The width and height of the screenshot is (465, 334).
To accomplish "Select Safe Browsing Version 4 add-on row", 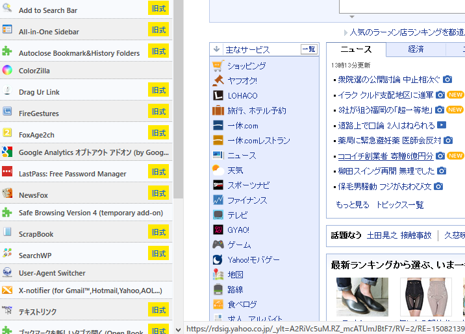I will tap(86, 213).
